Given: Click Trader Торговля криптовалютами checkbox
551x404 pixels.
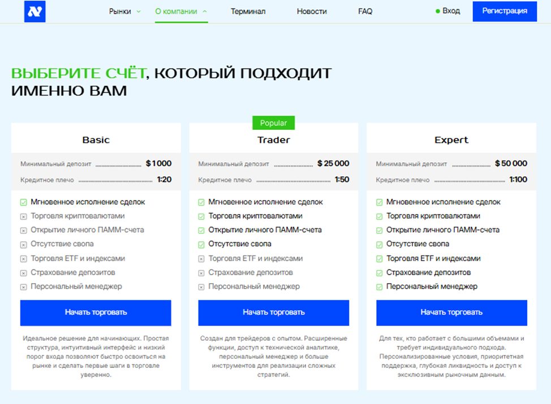Looking at the screenshot, I should click(201, 216).
